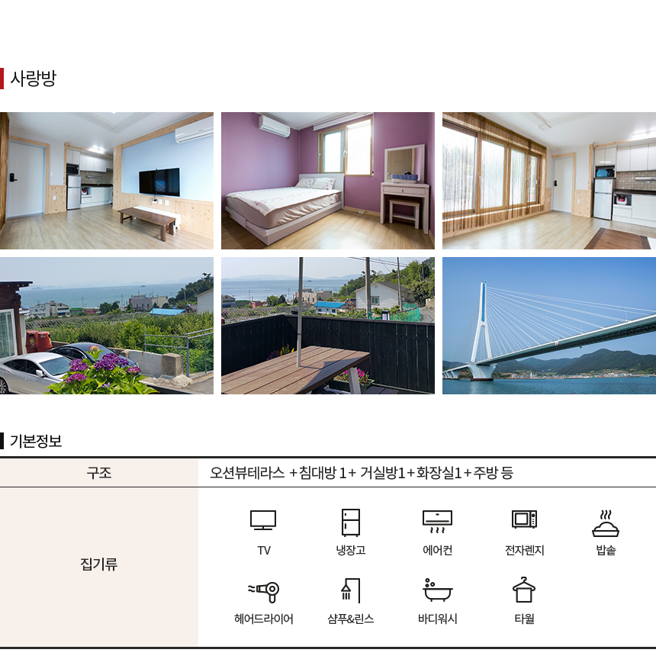Click the 사랑방 room title
656x672 pixels.
[x=33, y=79]
